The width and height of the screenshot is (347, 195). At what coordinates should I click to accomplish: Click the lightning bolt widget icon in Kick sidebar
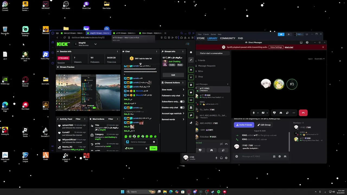[191, 77]
